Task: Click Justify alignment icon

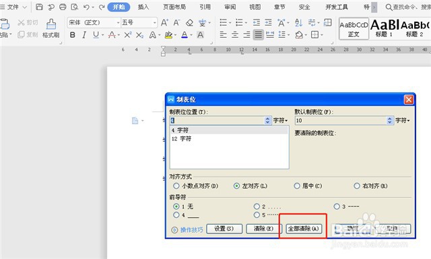Action: click(258, 35)
